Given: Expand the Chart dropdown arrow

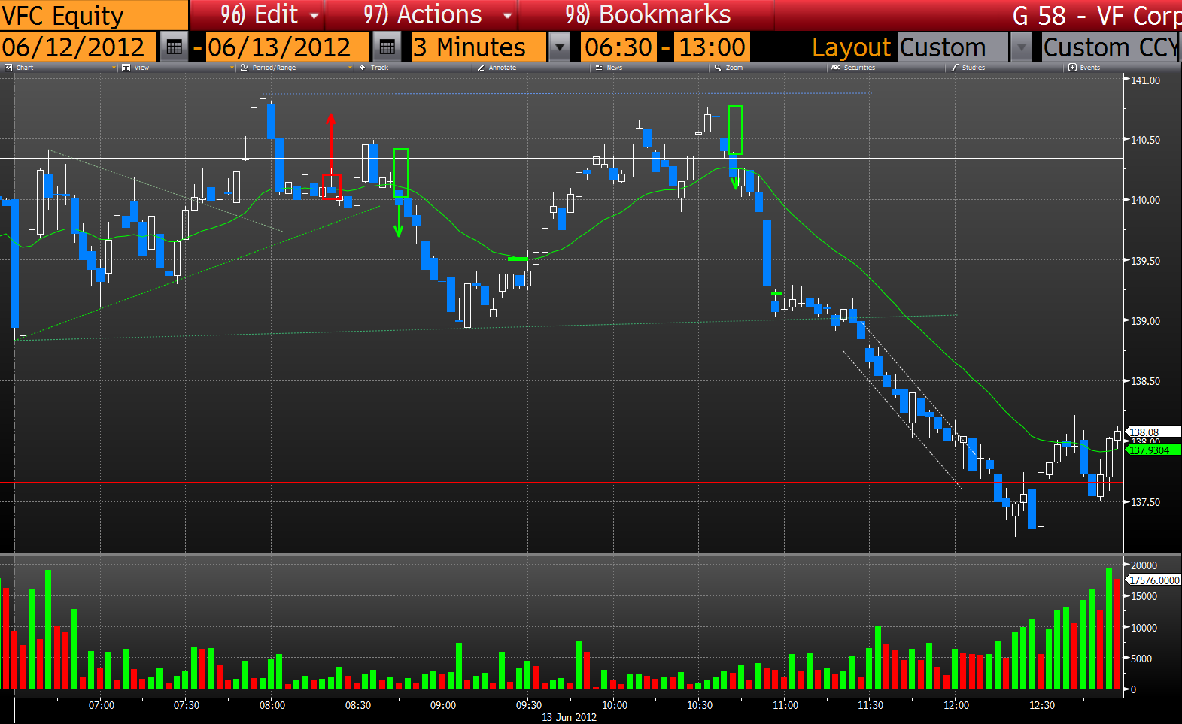Looking at the screenshot, I should point(114,68).
